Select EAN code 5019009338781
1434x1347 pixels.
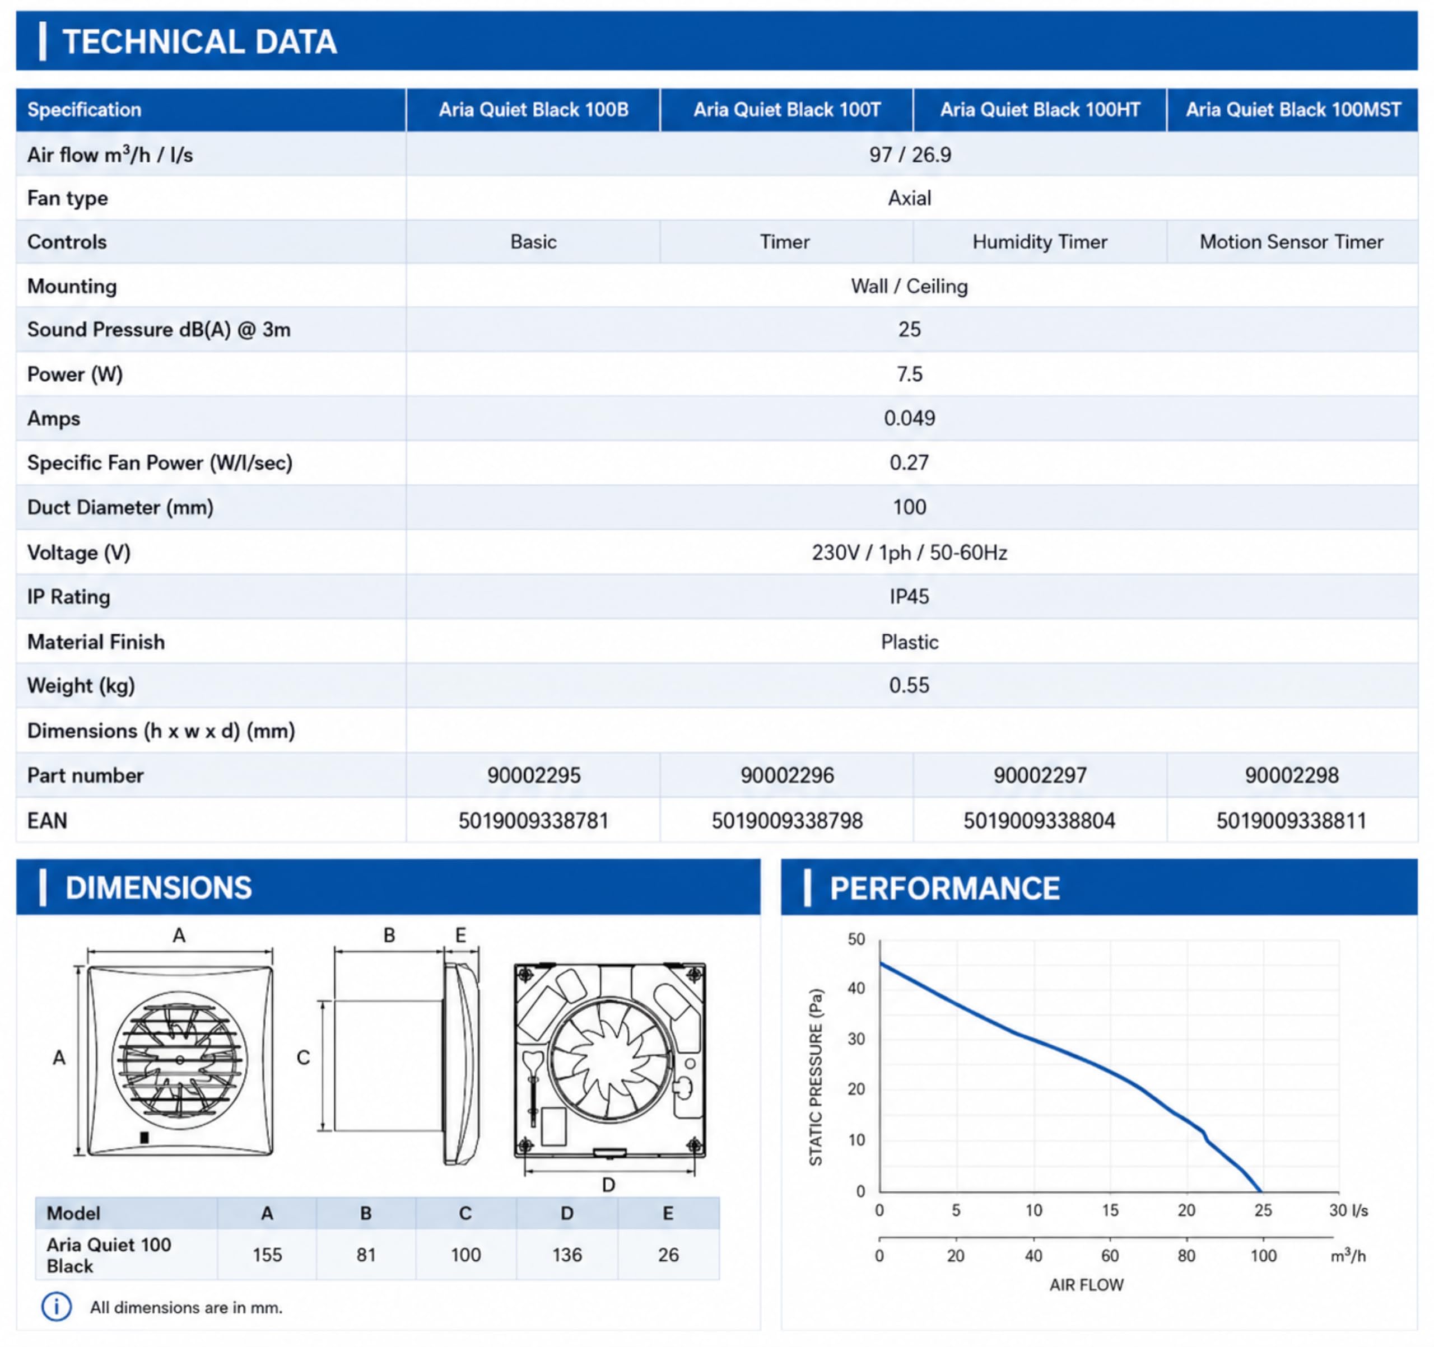534,821
